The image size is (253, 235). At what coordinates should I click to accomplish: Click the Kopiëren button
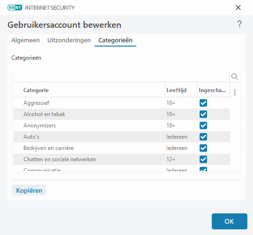point(29,190)
